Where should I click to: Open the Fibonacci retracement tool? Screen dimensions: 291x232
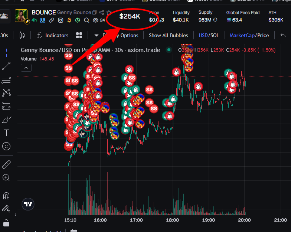coord(6,79)
